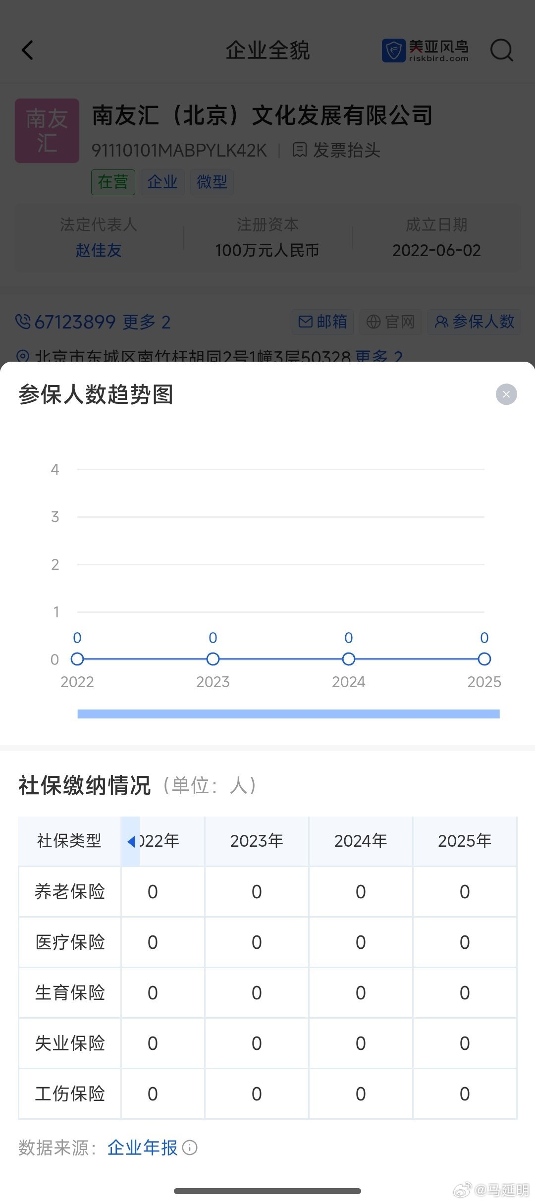This screenshot has height=1203, width=535.
Task: Open the 企业年报 data source link
Action: point(142,1148)
